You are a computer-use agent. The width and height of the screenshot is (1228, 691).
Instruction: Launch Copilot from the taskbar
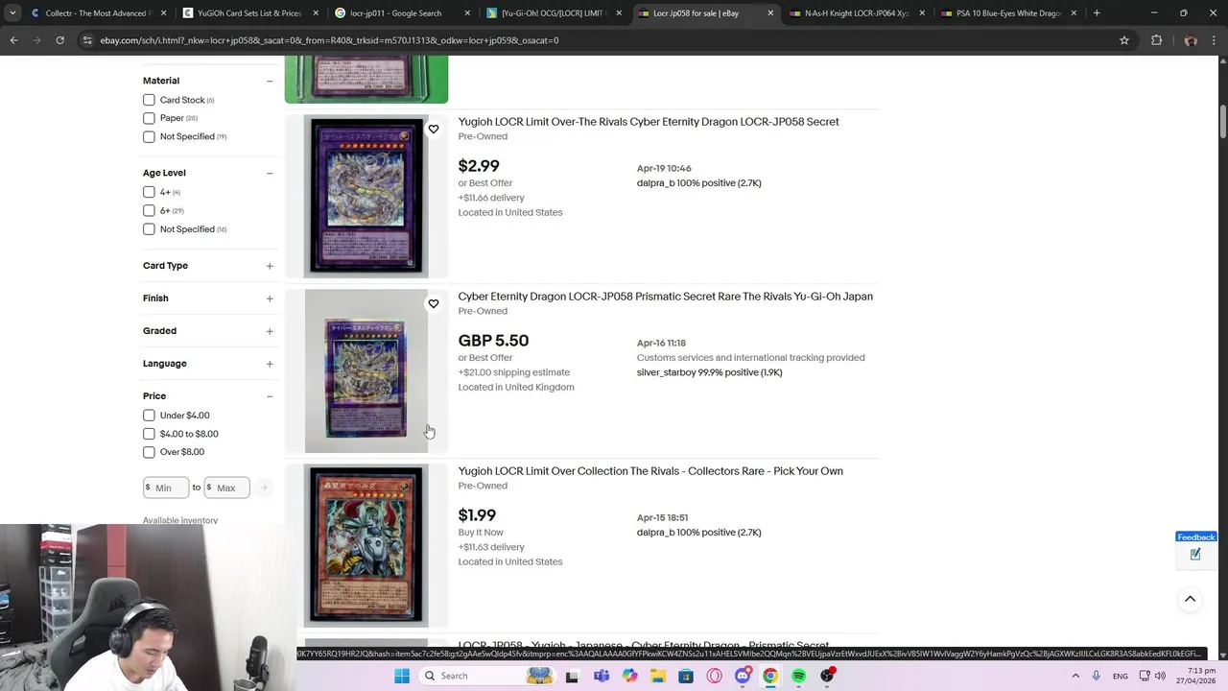pyautogui.click(x=629, y=676)
